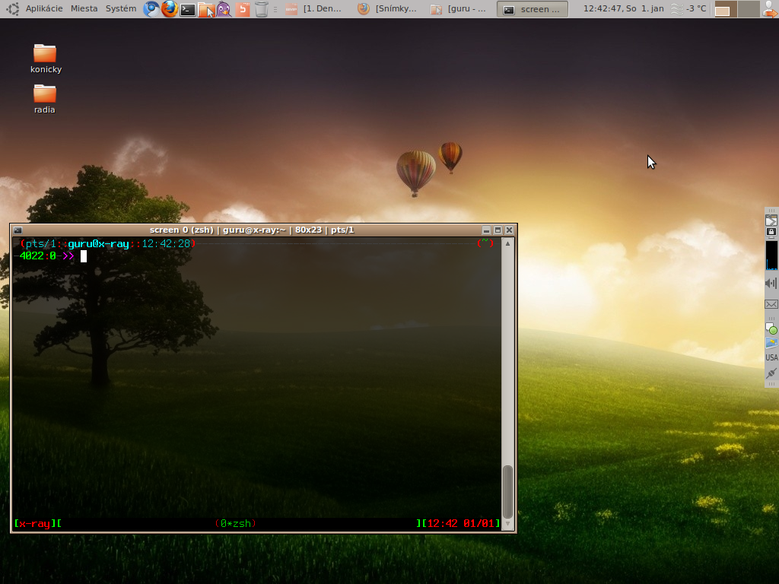Click the '[x-ray][' status text in terminal
Viewport: 779px width, 584px height.
(38, 523)
